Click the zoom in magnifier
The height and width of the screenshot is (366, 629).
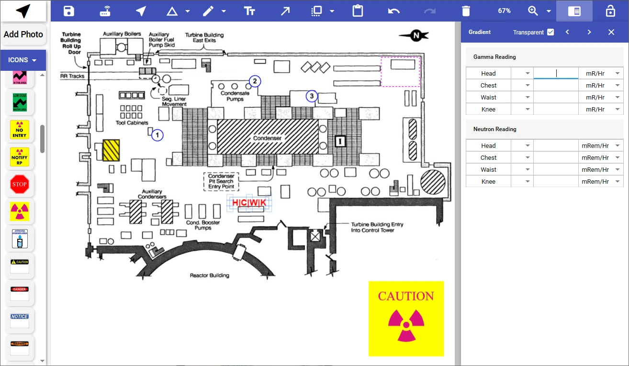533,11
